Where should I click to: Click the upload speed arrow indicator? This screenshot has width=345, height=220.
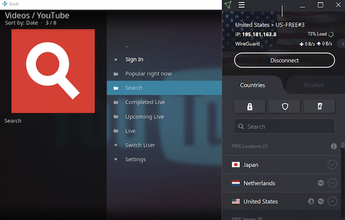click(x=318, y=44)
